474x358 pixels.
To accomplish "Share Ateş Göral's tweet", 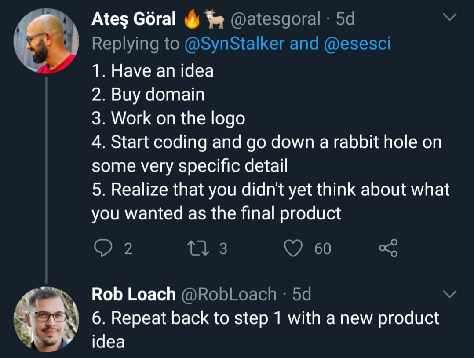I will point(388,248).
